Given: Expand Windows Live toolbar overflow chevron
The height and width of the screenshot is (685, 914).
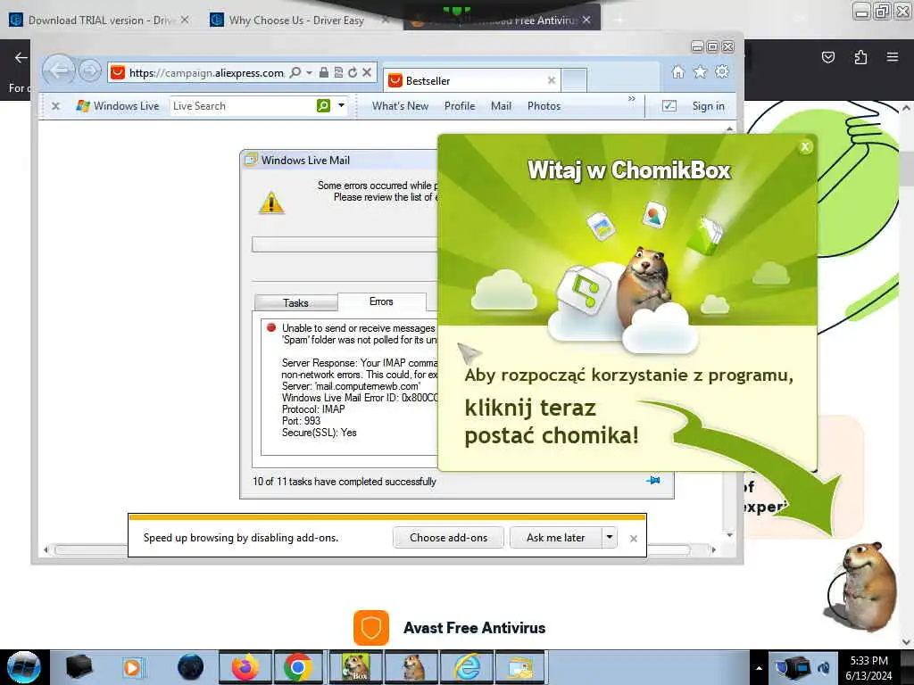Looking at the screenshot, I should coord(632,98).
